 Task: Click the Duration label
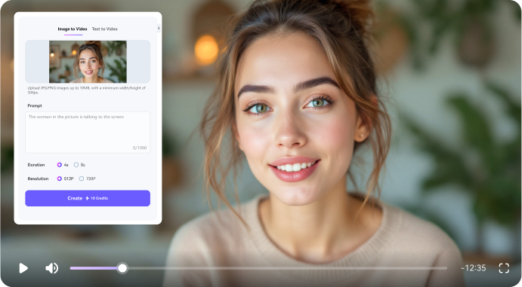click(36, 164)
